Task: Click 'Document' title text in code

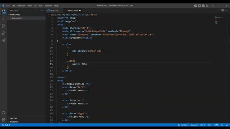Action: 76,38
